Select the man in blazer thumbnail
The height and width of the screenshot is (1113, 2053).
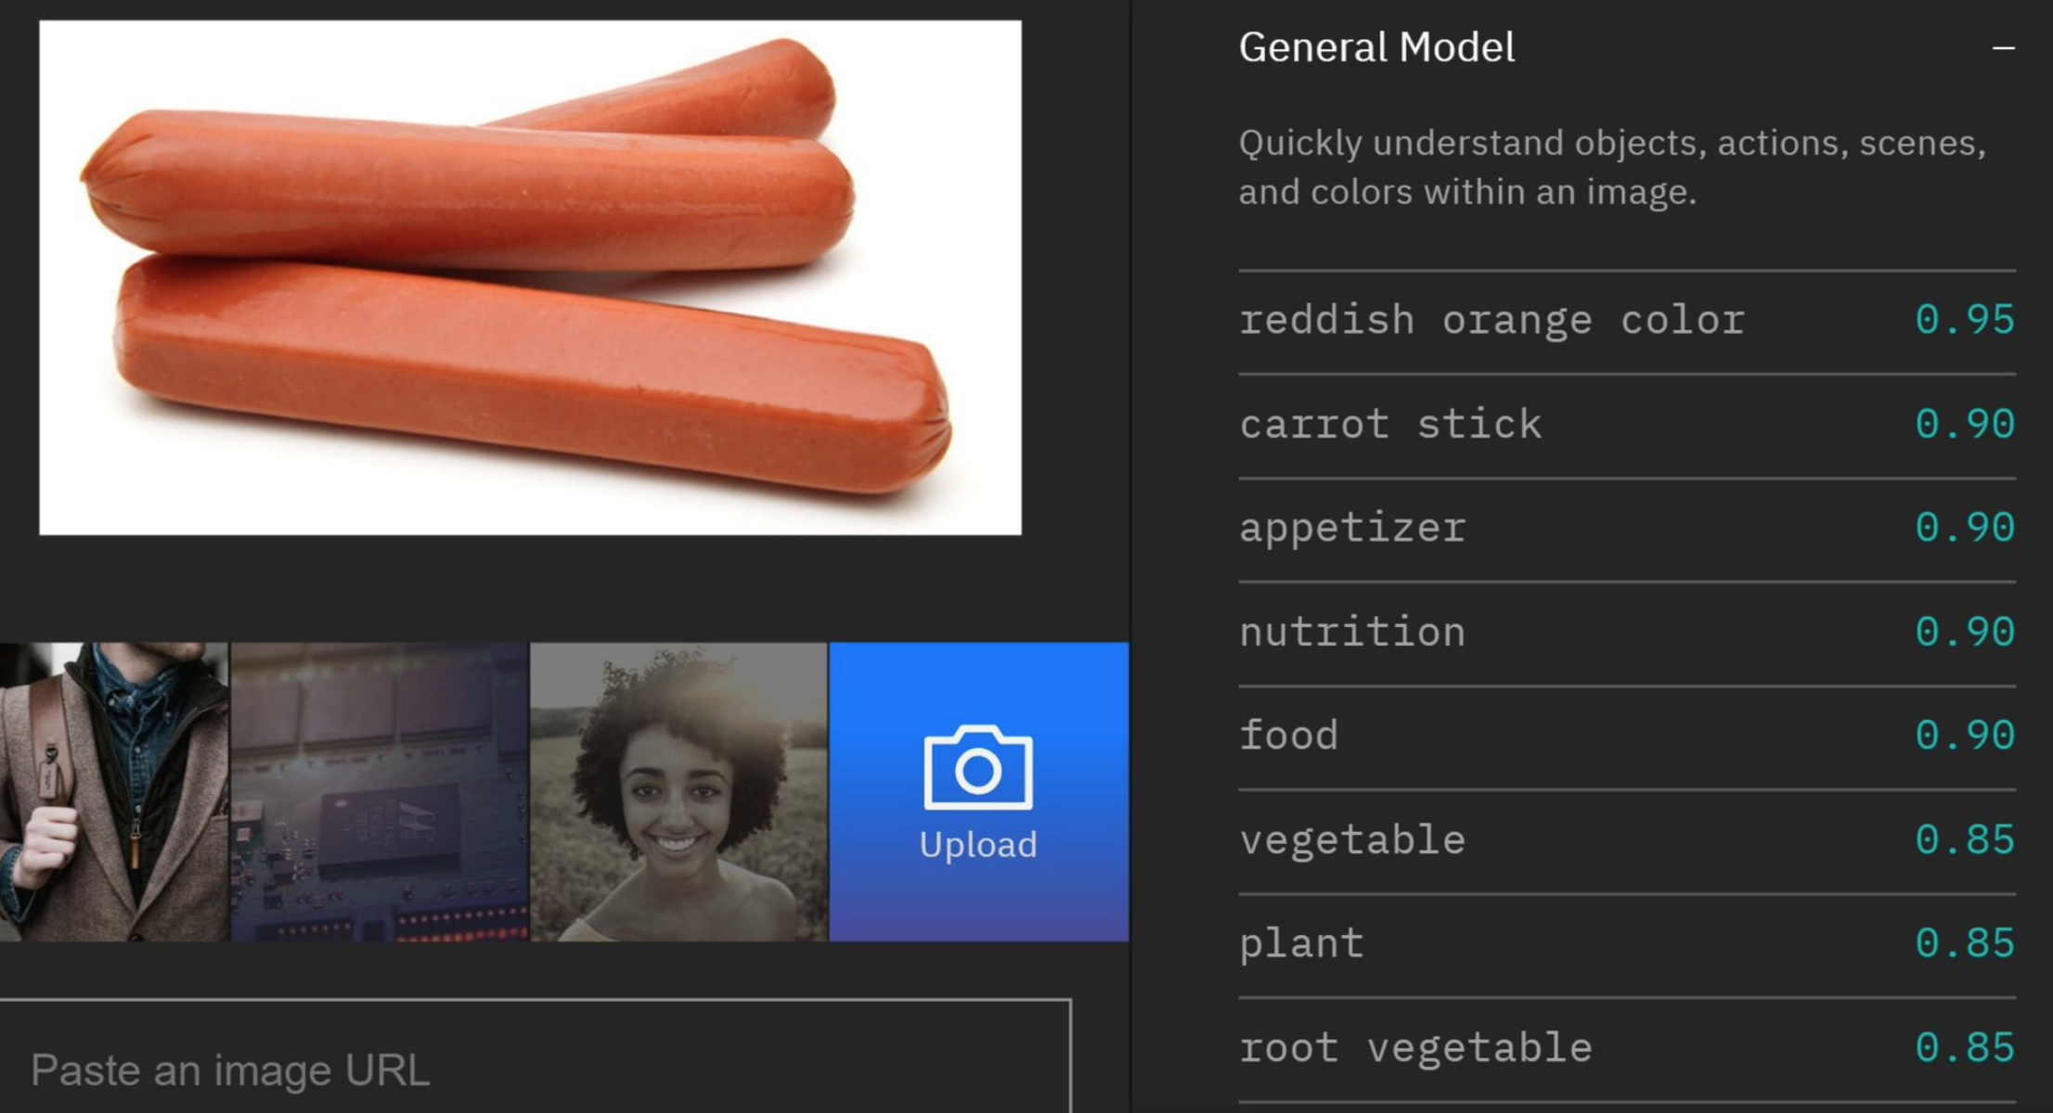(x=114, y=792)
